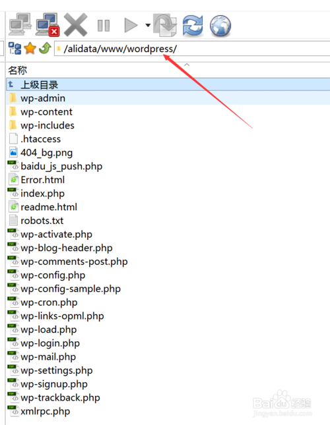Viewport: 330px width, 425px height.
Task: Select the index.php file
Action: pos(43,193)
